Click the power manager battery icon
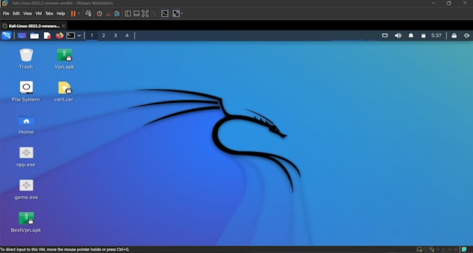The height and width of the screenshot is (253, 473). click(424, 36)
